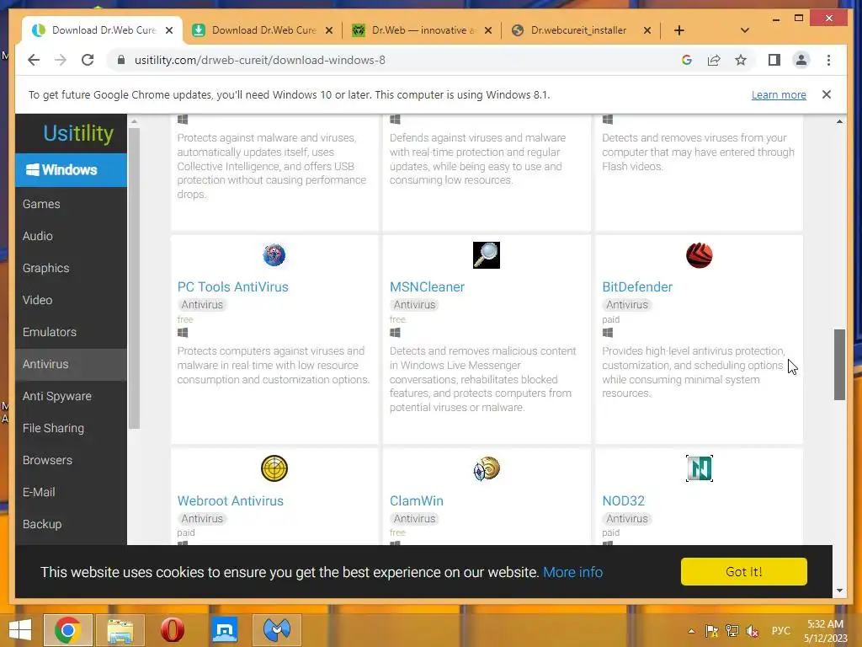Open the BitDefender title link

637,286
